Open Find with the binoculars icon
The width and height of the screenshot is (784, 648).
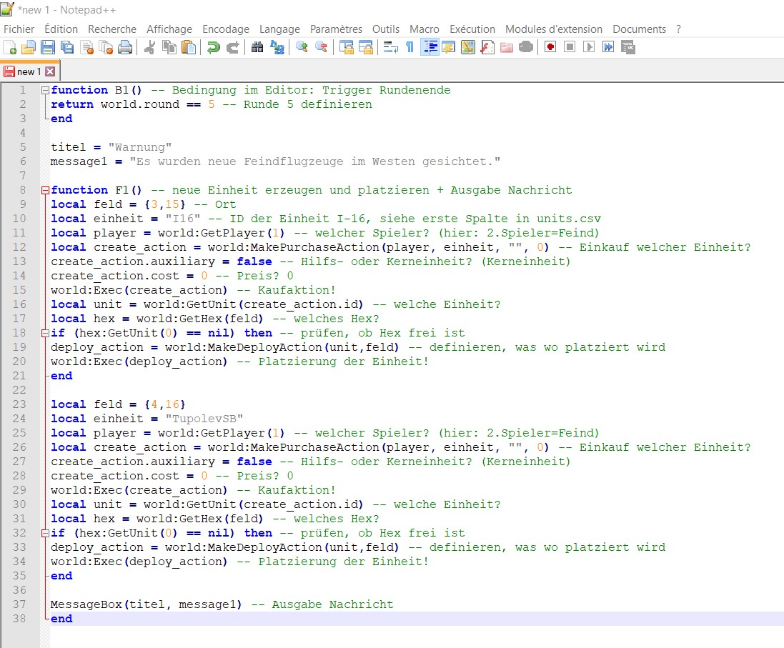click(257, 47)
